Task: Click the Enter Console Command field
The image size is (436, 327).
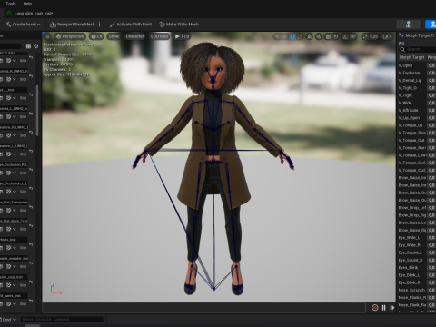Action: 62,319
